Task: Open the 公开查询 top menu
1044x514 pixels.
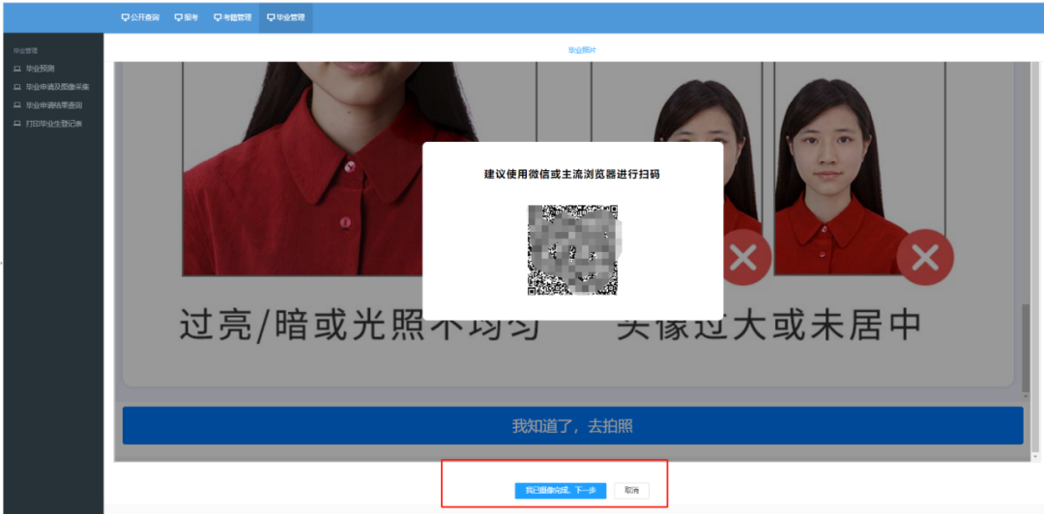Action: click(x=140, y=18)
